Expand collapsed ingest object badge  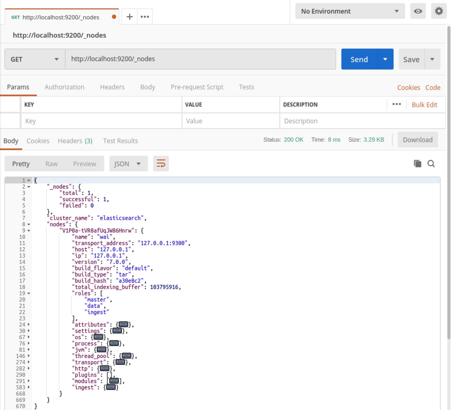pos(111,387)
